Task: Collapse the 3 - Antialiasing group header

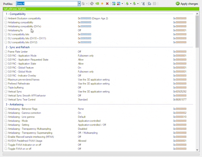Action: pos(15,105)
